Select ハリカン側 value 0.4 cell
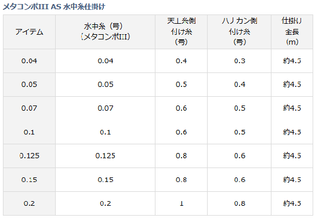Image resolution: width=319 pixels, height=222 pixels. [x=239, y=85]
